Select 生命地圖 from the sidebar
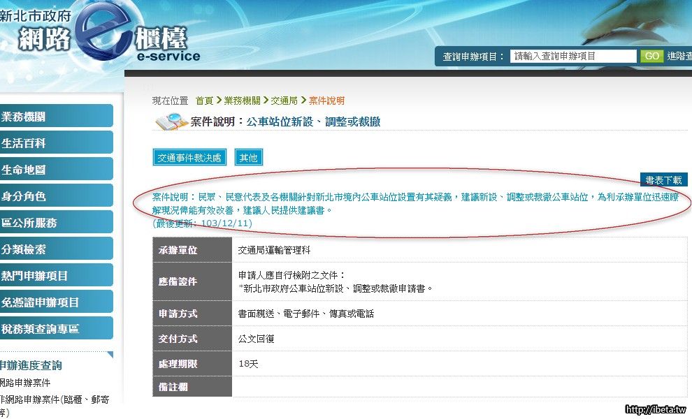Screen dimensions: 692x419 point(56,170)
